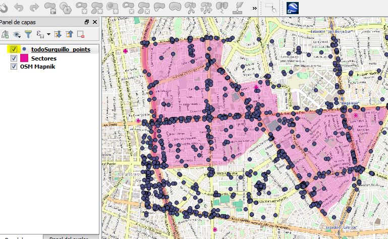Screen dimensions: 388x239
Task: Select the Rotate feature tool
Action: click(50, 8)
